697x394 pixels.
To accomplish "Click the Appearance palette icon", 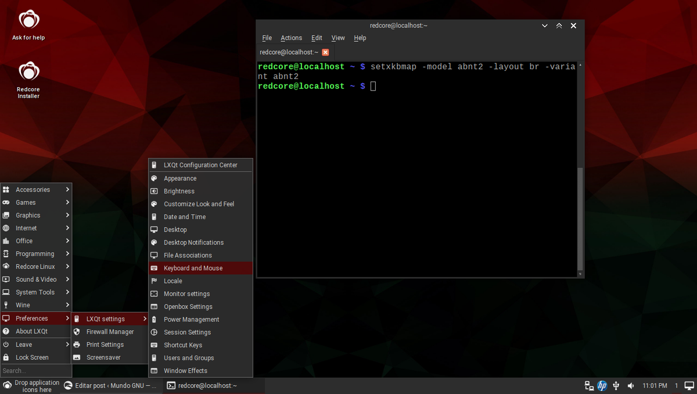I will click(x=154, y=178).
